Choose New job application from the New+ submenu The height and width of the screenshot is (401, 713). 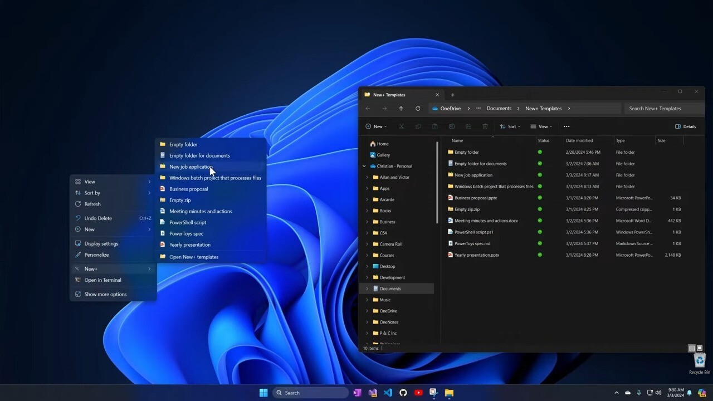coord(211,167)
